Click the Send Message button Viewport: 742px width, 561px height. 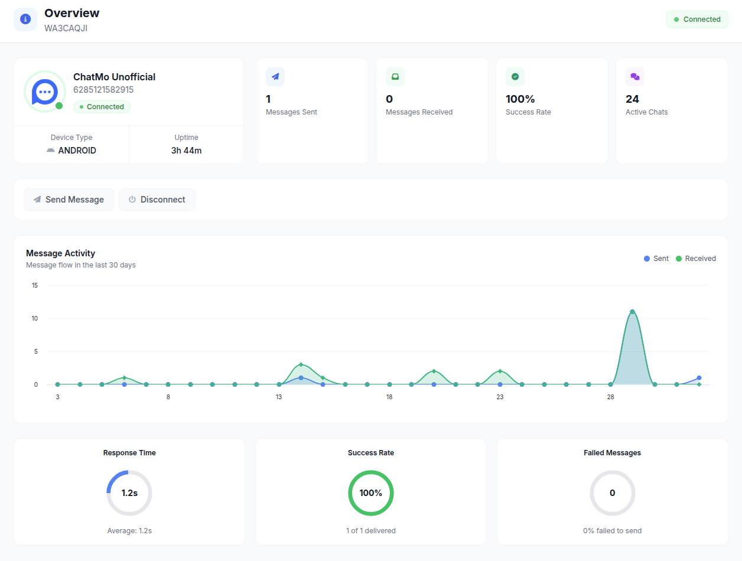click(69, 200)
